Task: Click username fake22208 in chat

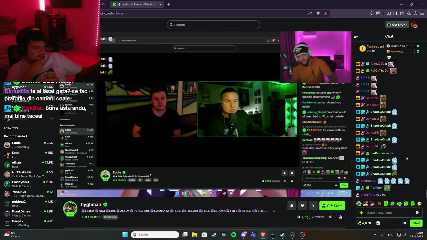Action: [378, 64]
